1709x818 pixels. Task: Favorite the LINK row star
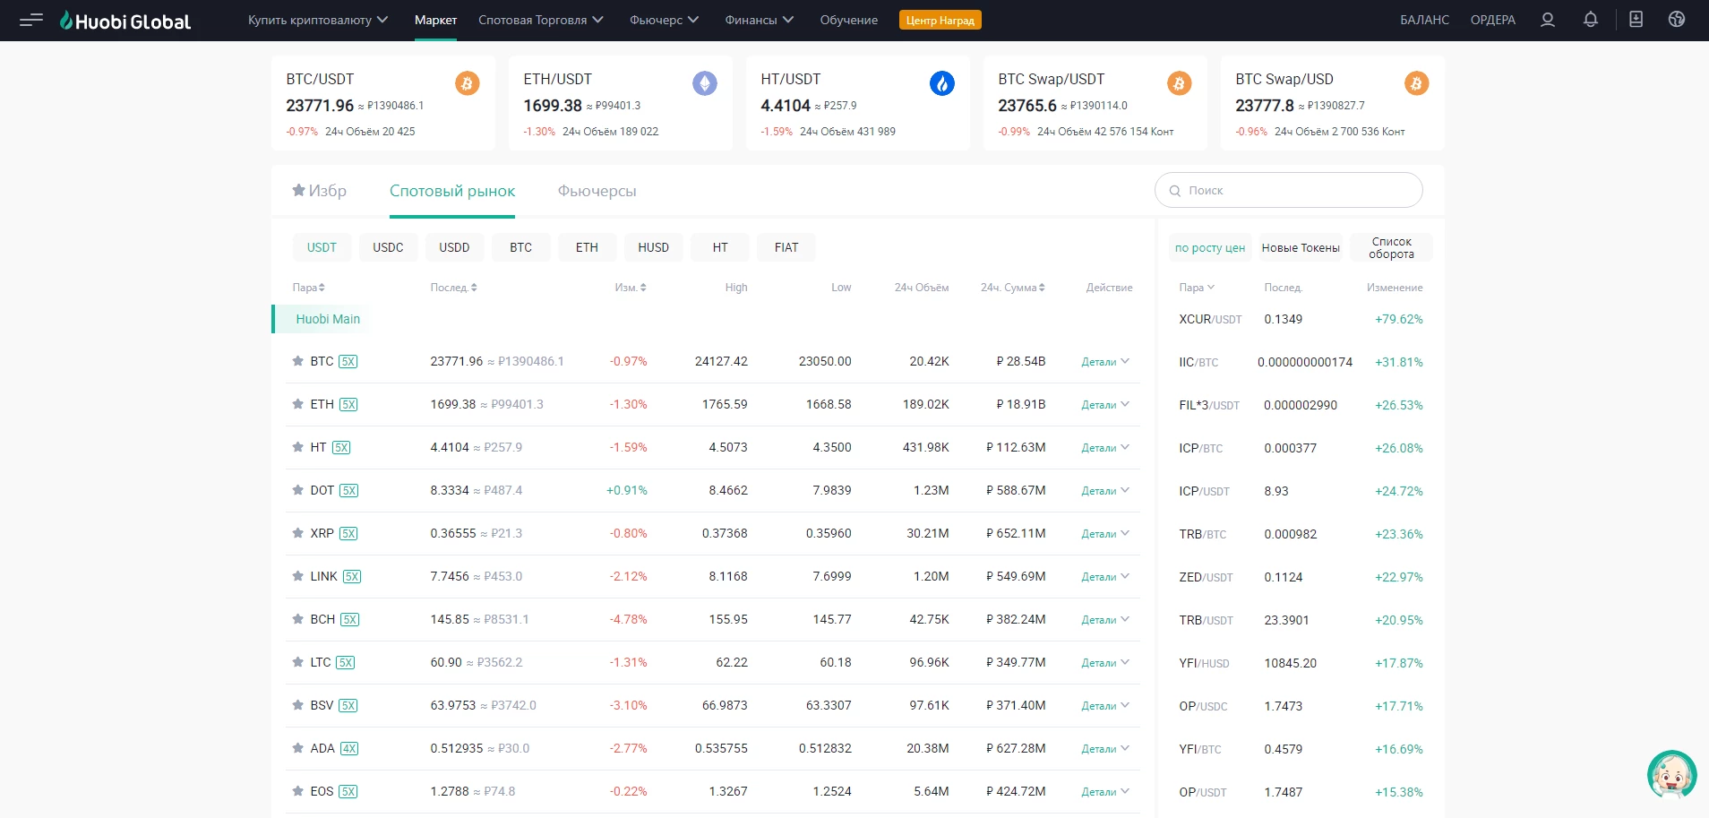[297, 576]
